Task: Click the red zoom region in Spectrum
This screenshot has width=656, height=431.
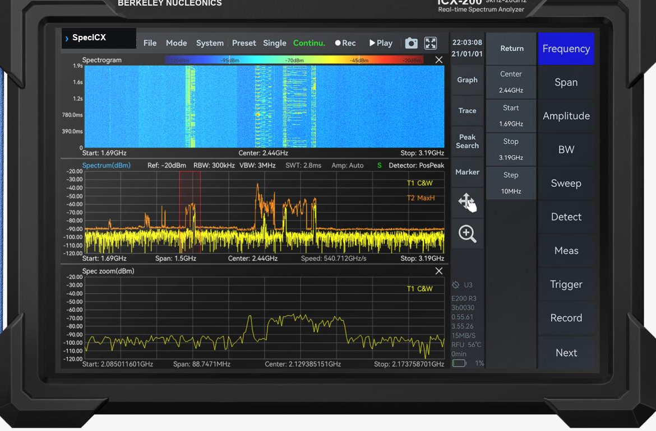Action: pos(190,212)
